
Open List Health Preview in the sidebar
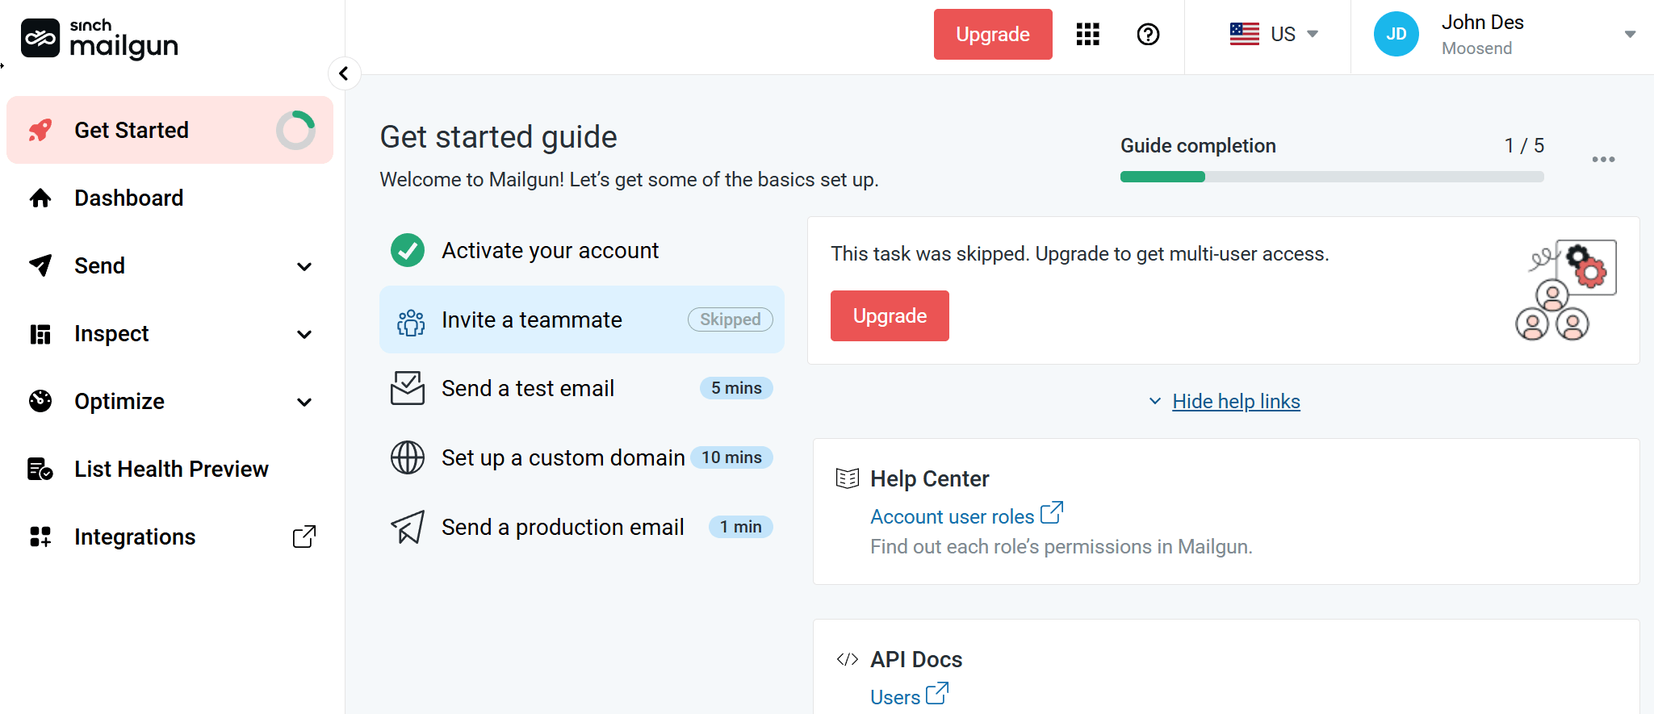pyautogui.click(x=170, y=469)
